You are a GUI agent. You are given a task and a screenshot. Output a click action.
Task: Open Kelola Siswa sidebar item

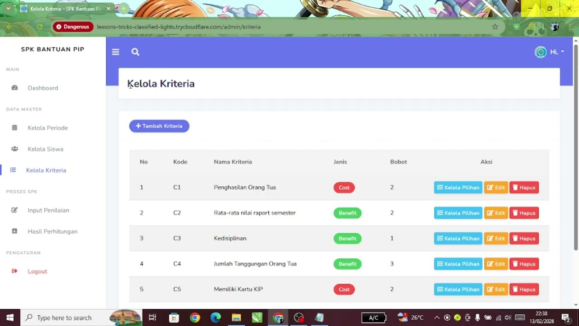click(45, 149)
